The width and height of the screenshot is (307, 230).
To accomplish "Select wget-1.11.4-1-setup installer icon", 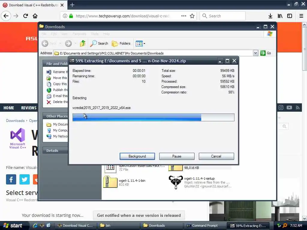I will 176,182.
